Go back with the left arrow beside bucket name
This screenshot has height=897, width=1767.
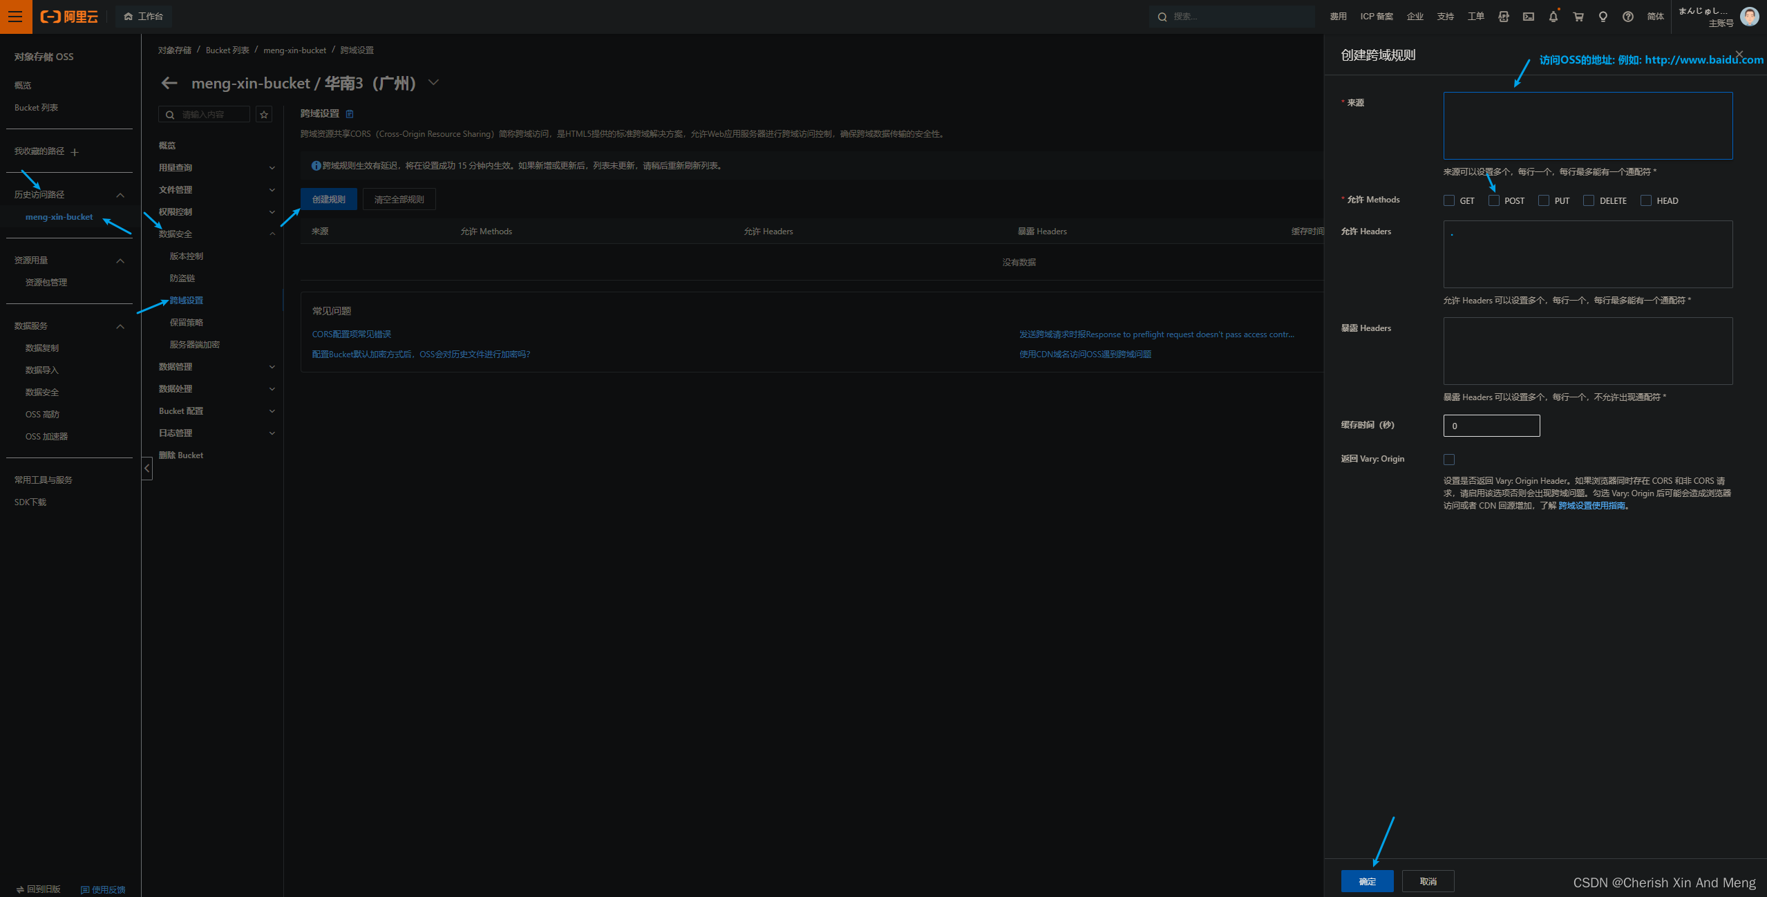[x=169, y=83]
